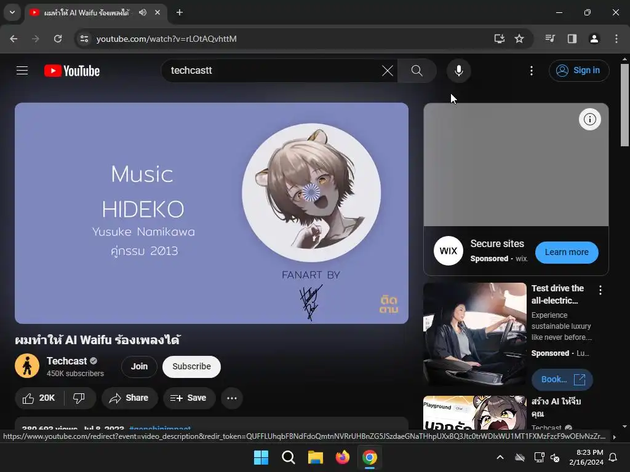This screenshot has width=630, height=472.
Task: Mute the tab via the speaker icon
Action: (x=143, y=12)
